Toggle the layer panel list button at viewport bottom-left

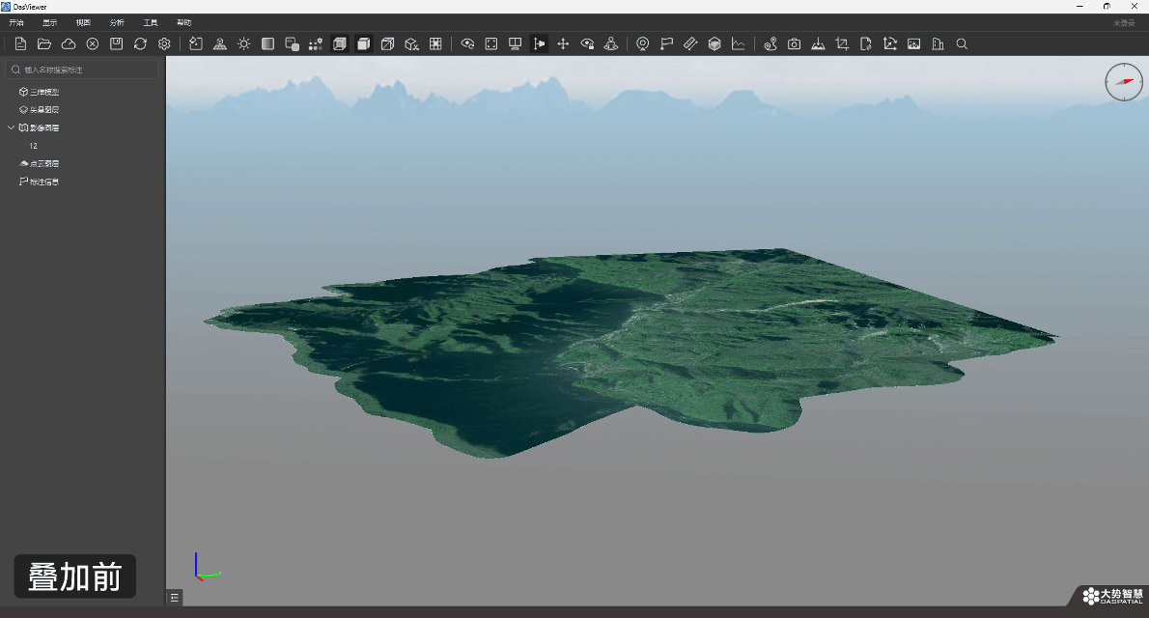point(175,598)
